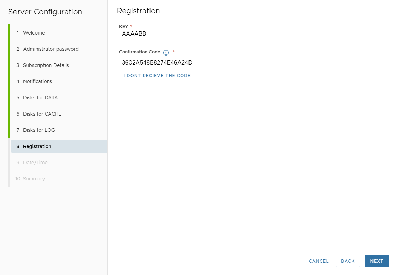Click the Server Configuration wizard title
397x275 pixels.
pos(45,12)
